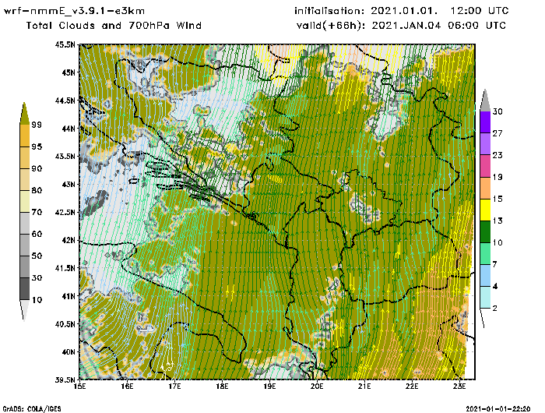
Task: Click the '13' value on the wind legend
Action: [498, 221]
